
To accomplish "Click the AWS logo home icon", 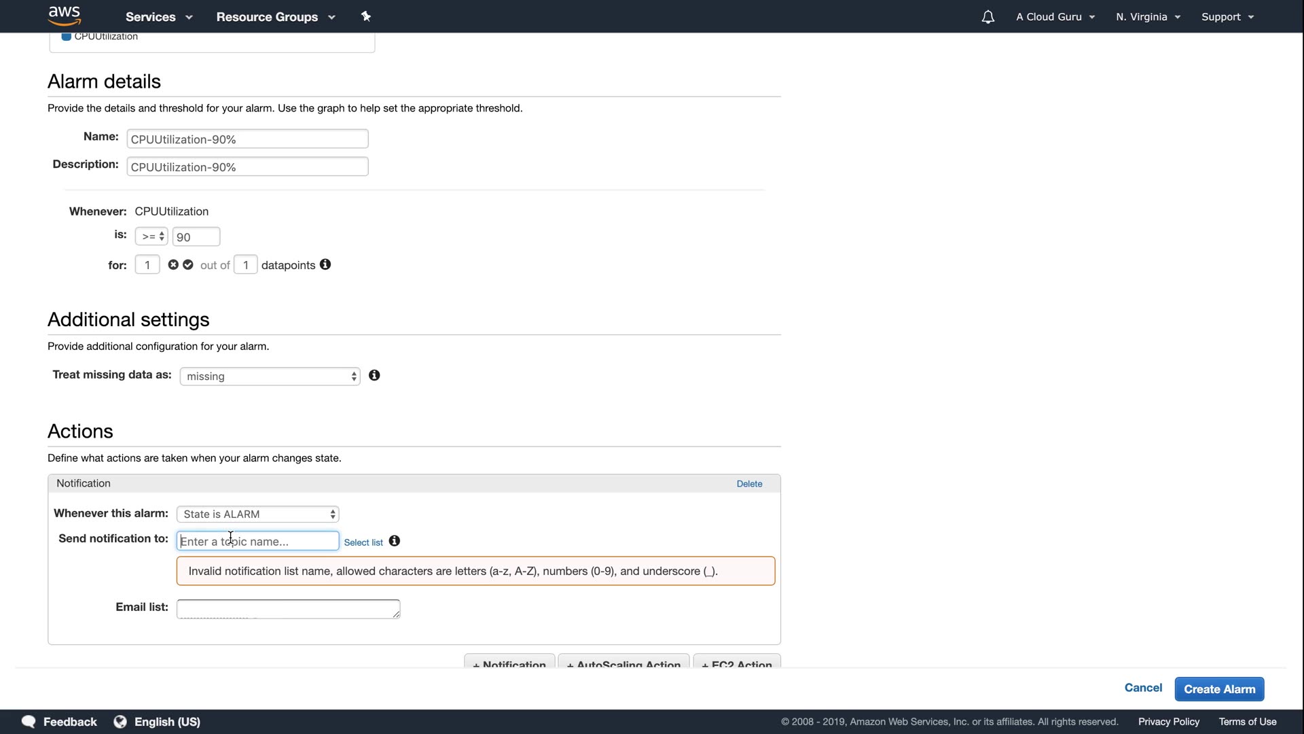I will [65, 16].
